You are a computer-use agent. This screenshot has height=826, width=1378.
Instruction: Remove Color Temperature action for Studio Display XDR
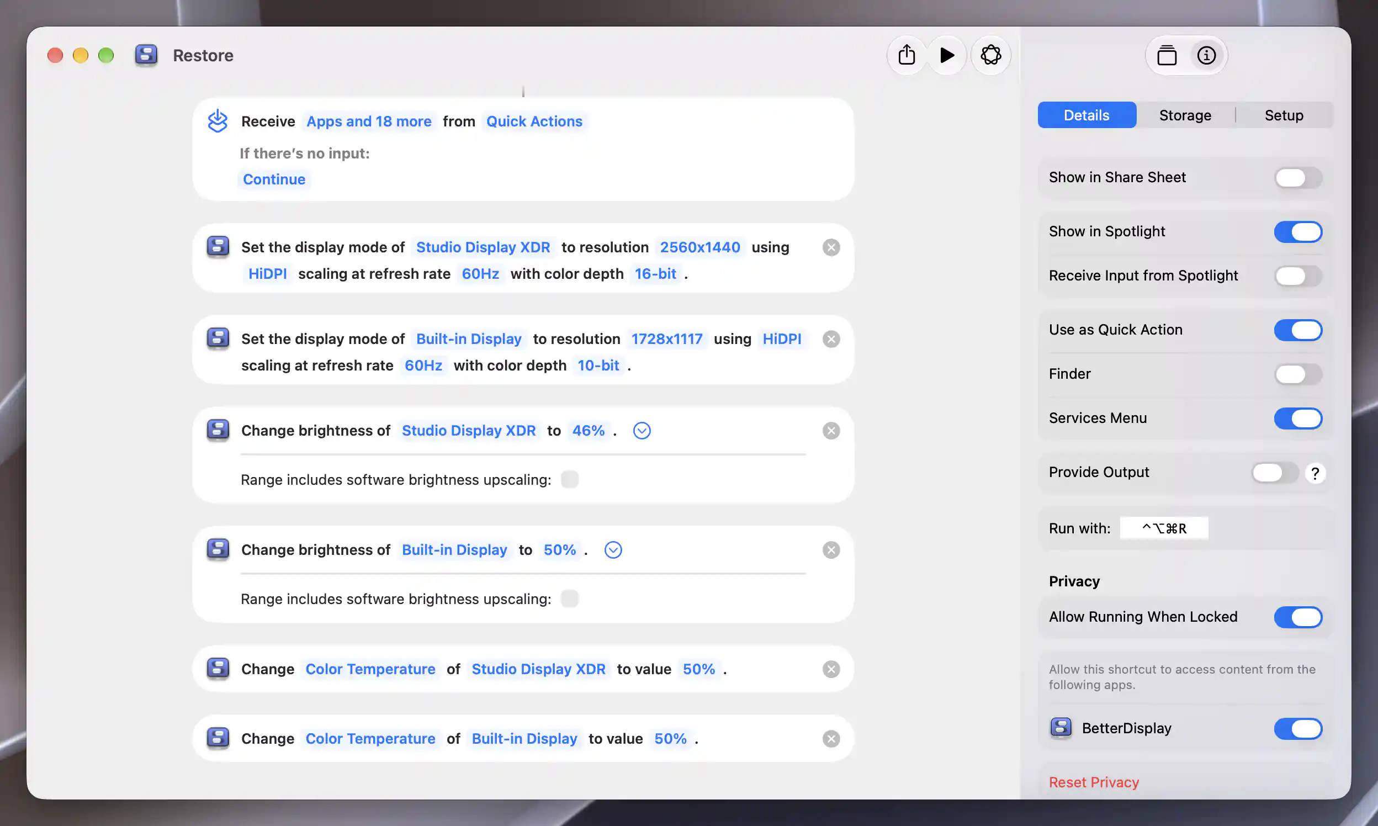click(831, 669)
